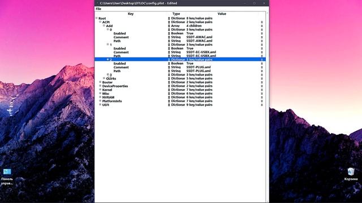Image resolution: width=362 pixels, height=203 pixels.
Task: Select the DeviceProperties key label
Action: point(115,86)
